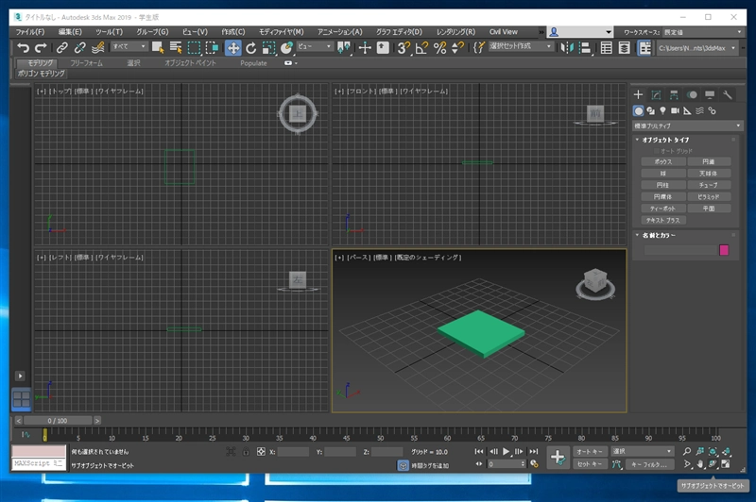
Task: Switch to the フリーフォーム ribbon tab
Action: pos(86,63)
